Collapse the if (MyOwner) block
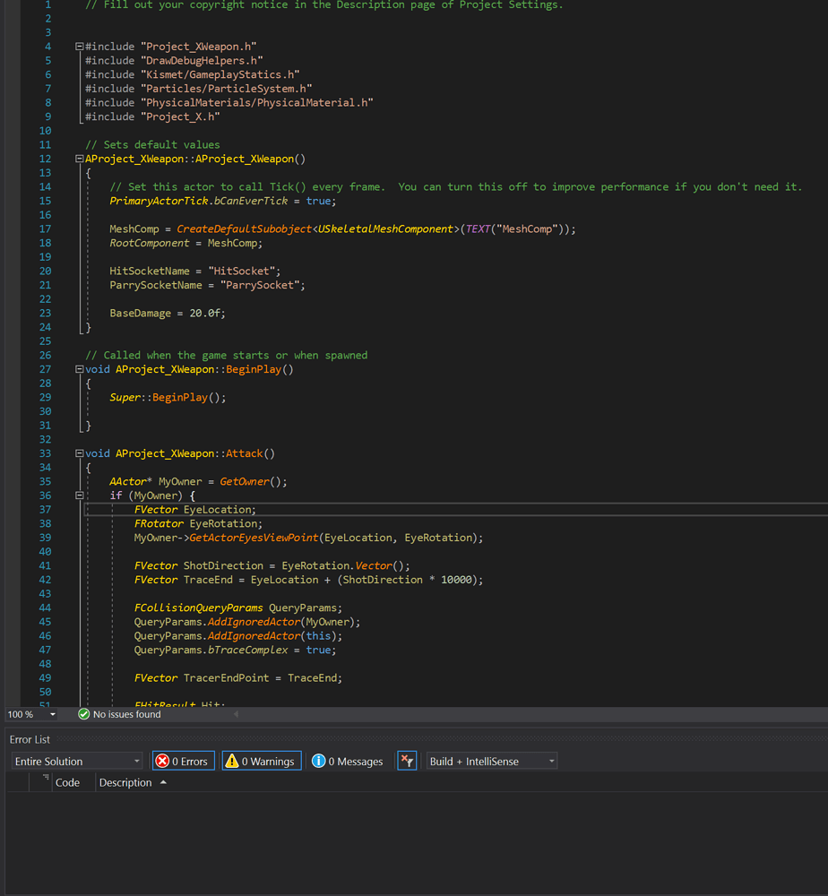The width and height of the screenshot is (828, 896). (x=80, y=495)
